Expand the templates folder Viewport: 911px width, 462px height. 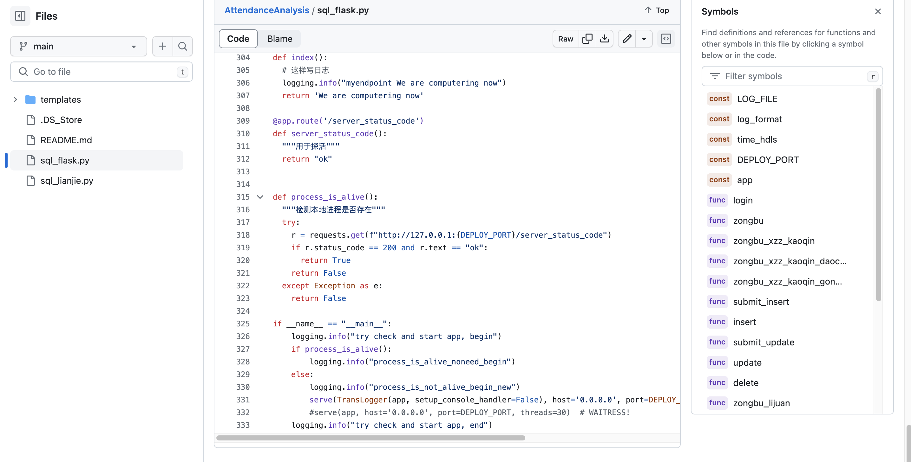pos(15,99)
